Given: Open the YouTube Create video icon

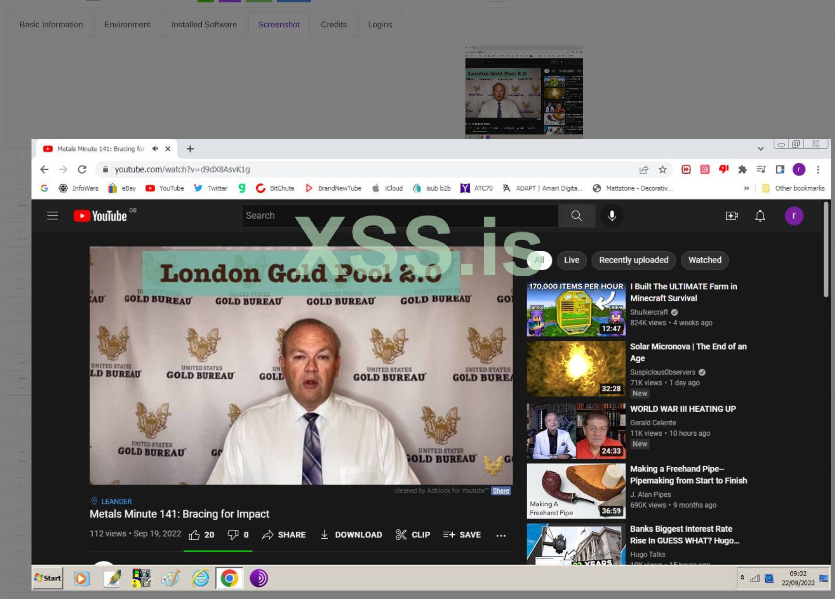Looking at the screenshot, I should (732, 216).
